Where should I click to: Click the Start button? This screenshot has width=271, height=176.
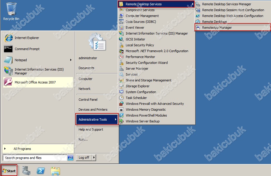(x=9, y=171)
